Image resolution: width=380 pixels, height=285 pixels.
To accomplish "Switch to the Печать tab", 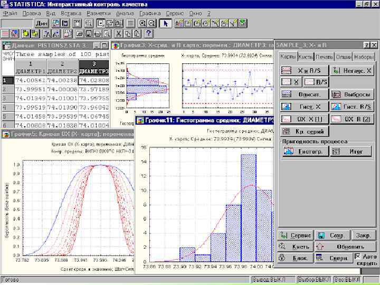I will click(x=324, y=56).
